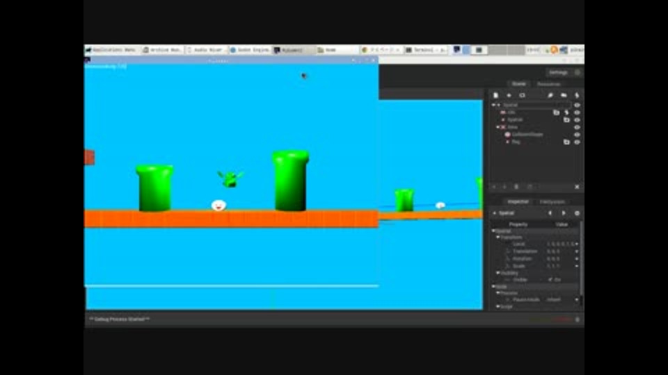The width and height of the screenshot is (668, 375).
Task: Go to next object in Inspector history
Action: click(x=563, y=213)
